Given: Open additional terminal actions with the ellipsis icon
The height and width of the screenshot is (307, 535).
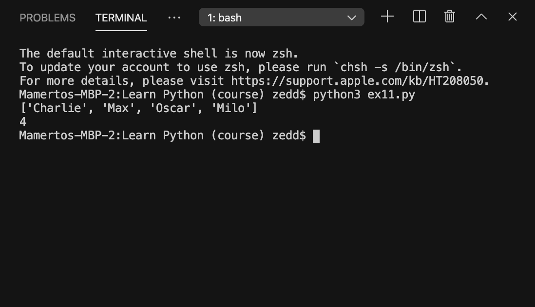Looking at the screenshot, I should [x=174, y=18].
